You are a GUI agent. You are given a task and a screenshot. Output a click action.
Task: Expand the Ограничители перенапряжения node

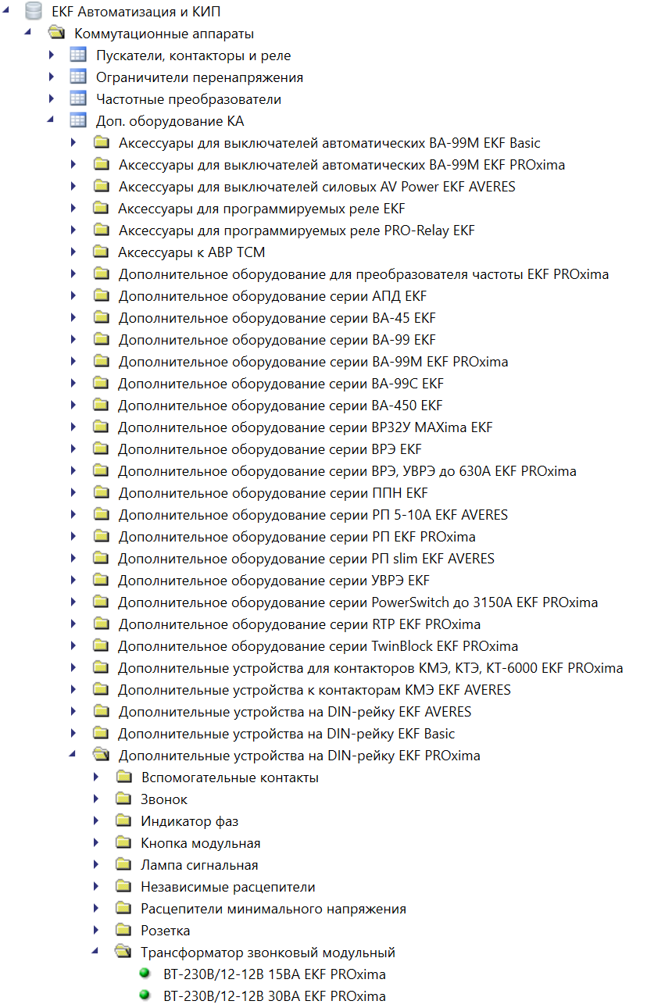pyautogui.click(x=52, y=77)
